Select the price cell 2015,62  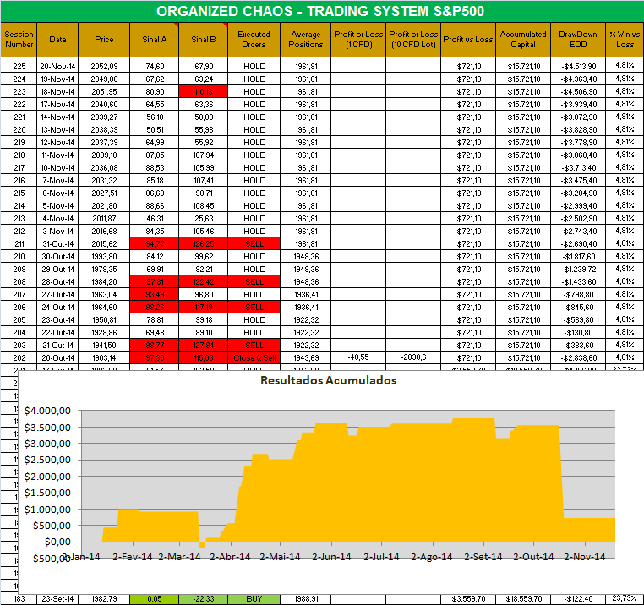click(104, 244)
